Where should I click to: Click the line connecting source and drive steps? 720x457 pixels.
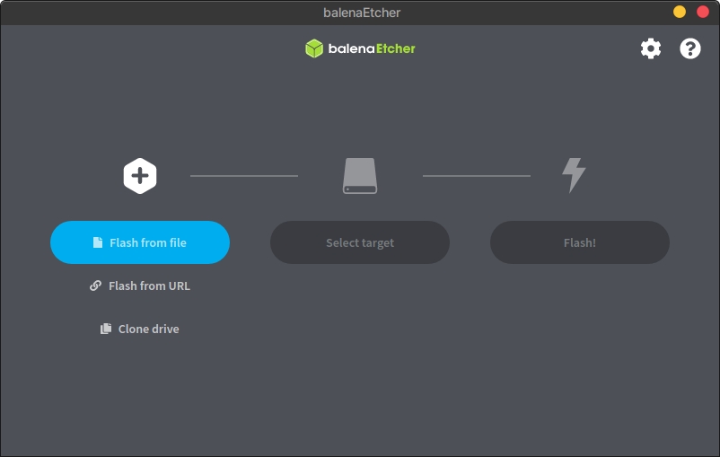(244, 176)
